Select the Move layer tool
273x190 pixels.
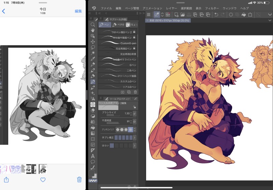click(93, 42)
